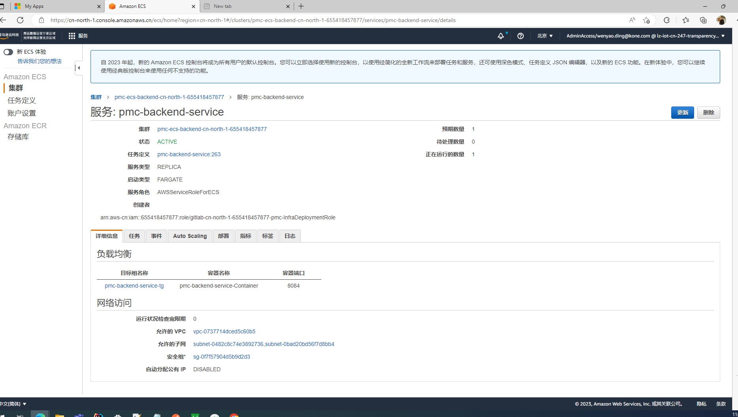
Task: Click the 删除 button
Action: pos(709,113)
